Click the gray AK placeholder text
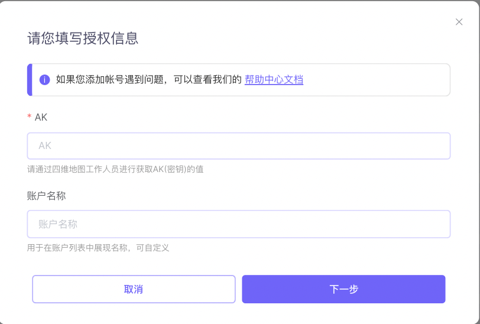 [x=45, y=146]
